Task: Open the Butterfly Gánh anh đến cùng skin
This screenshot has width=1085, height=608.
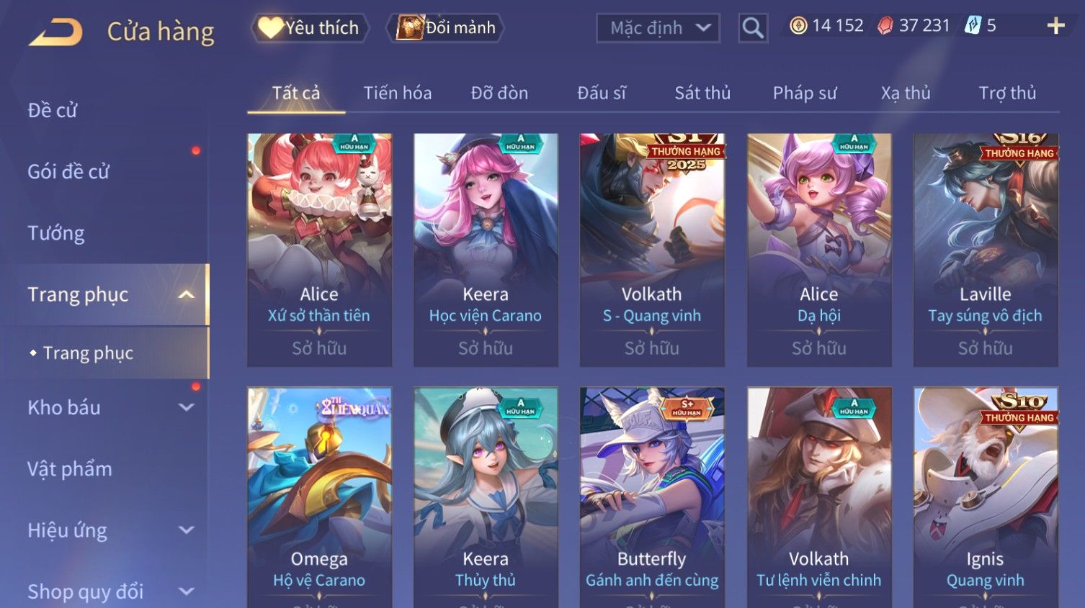Action: [652, 498]
